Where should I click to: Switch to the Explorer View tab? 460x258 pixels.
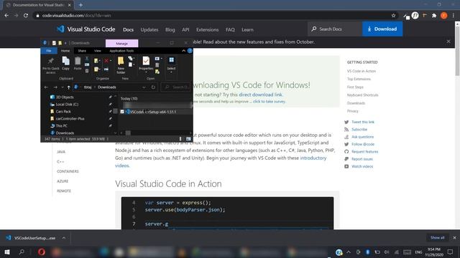click(98, 51)
